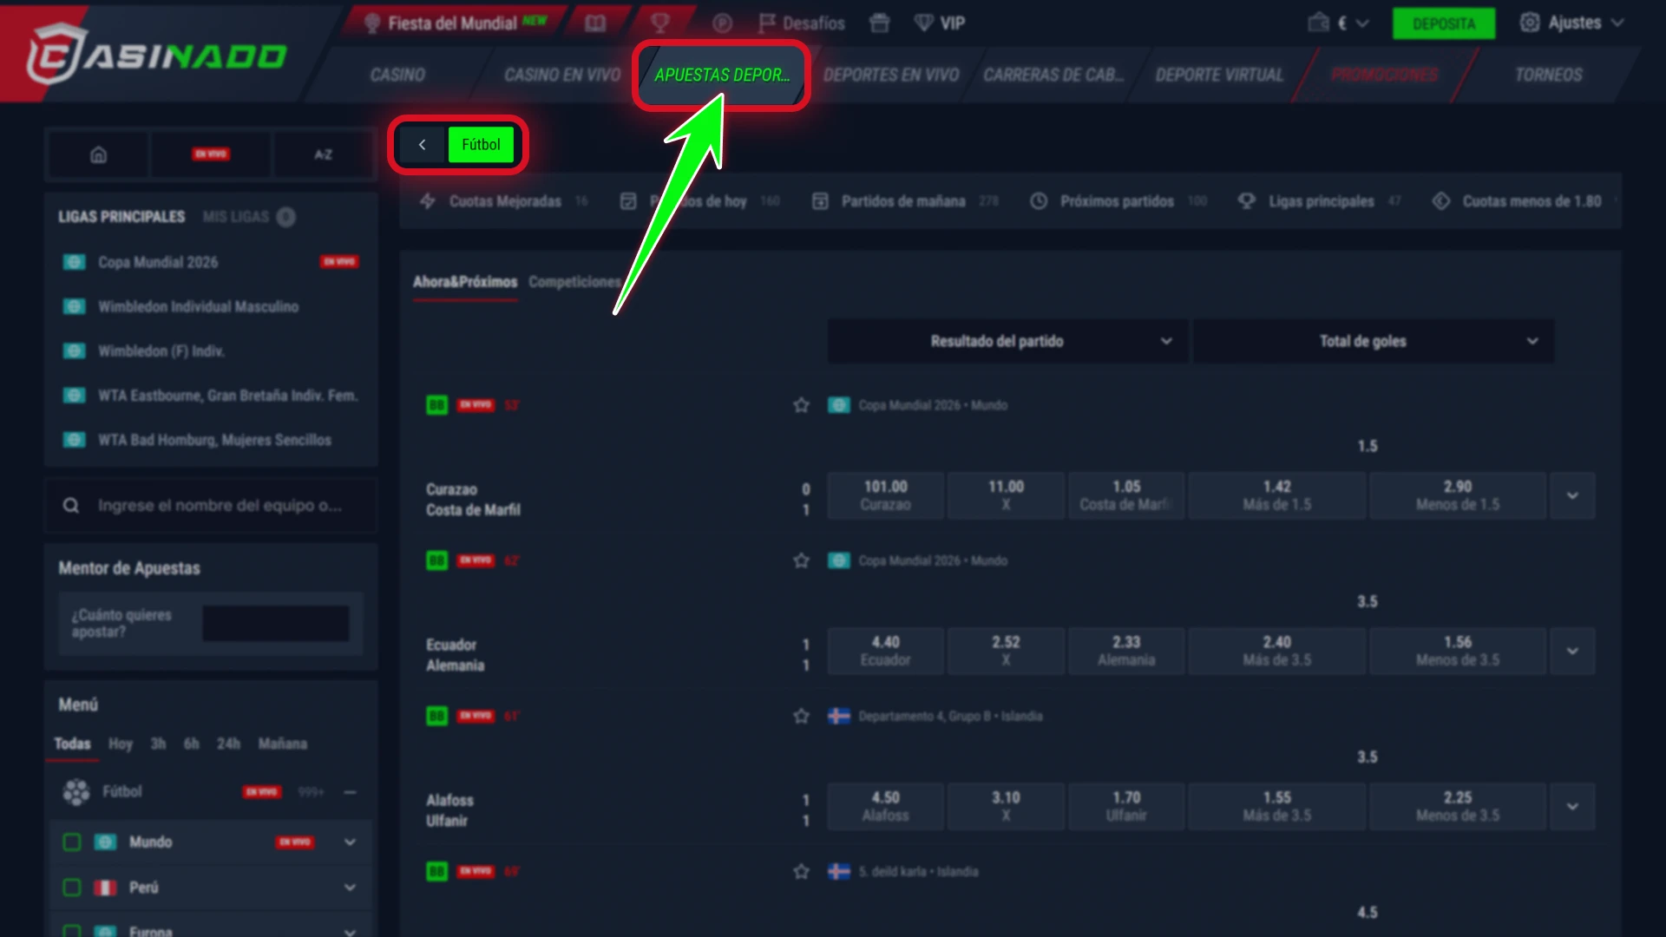This screenshot has height=937, width=1666.
Task: Open Ligas principales filter
Action: pyautogui.click(x=1319, y=201)
